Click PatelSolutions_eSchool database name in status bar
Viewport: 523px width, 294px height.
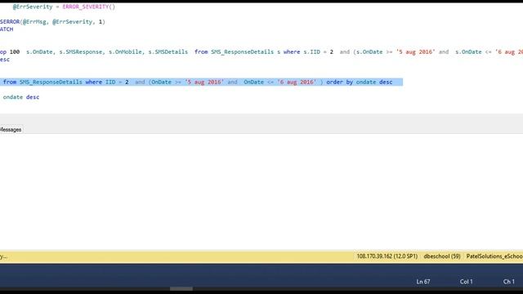[x=494, y=256]
